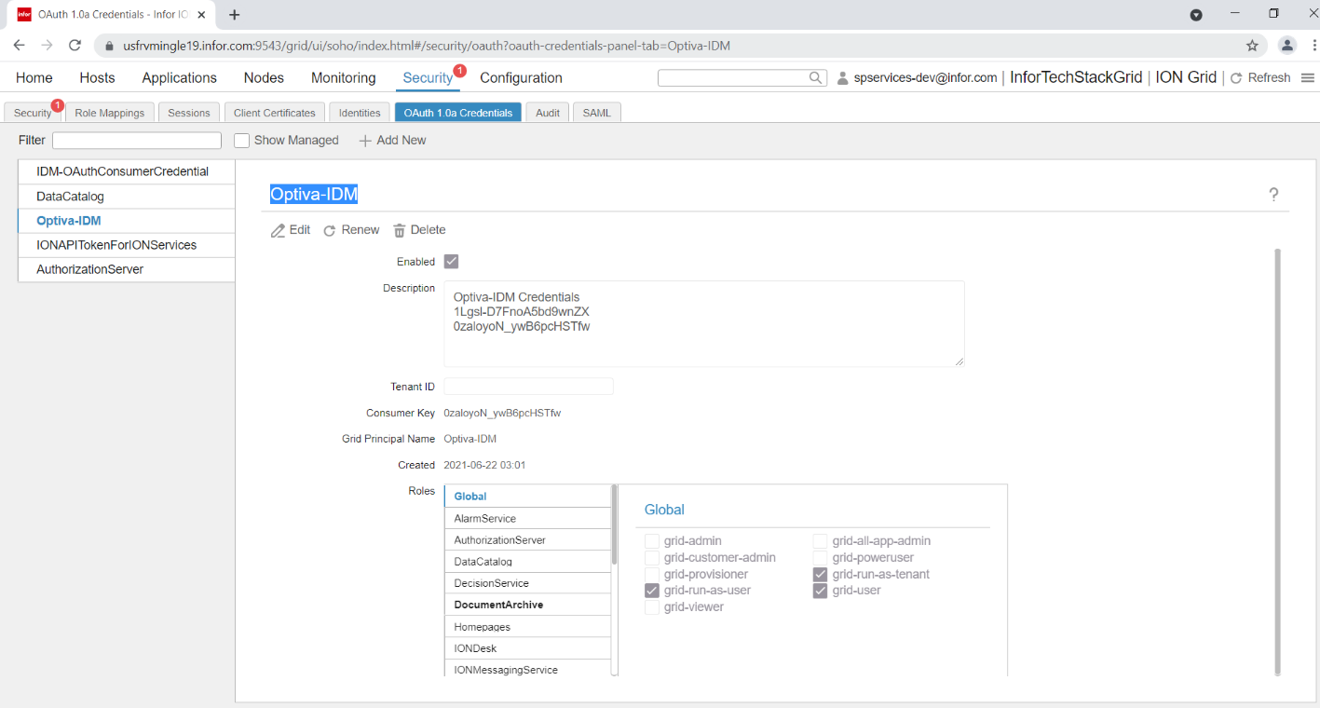Open the Monitoring navigation tab
Image resolution: width=1320 pixels, height=708 pixels.
pyautogui.click(x=343, y=77)
